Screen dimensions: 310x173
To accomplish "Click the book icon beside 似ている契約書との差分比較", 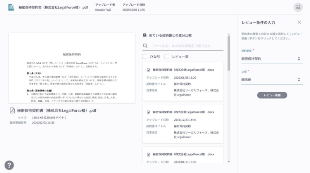I will coord(145,35).
